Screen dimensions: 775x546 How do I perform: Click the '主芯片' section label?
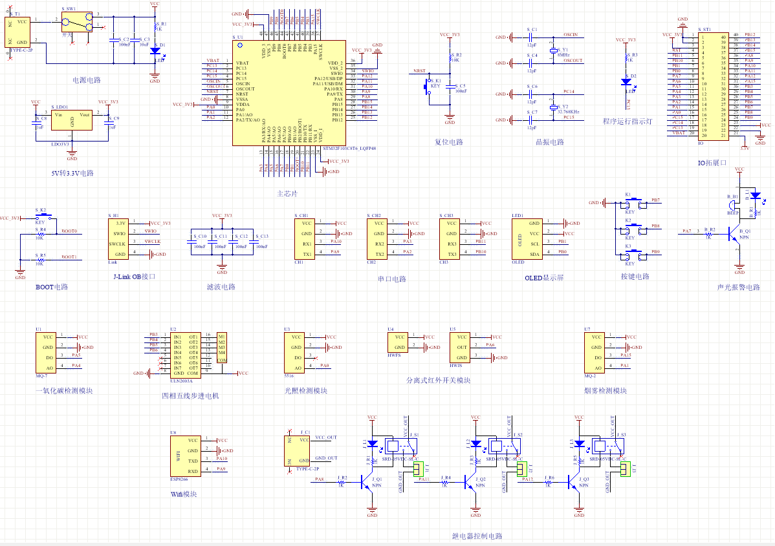(287, 193)
